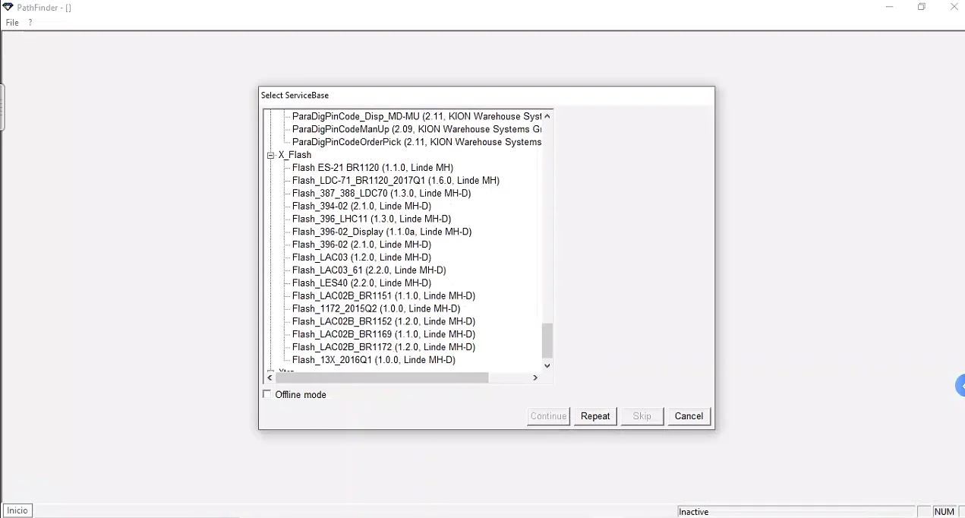Collapse the X_Flash tree node
Image resolution: width=965 pixels, height=518 pixels.
pos(270,155)
